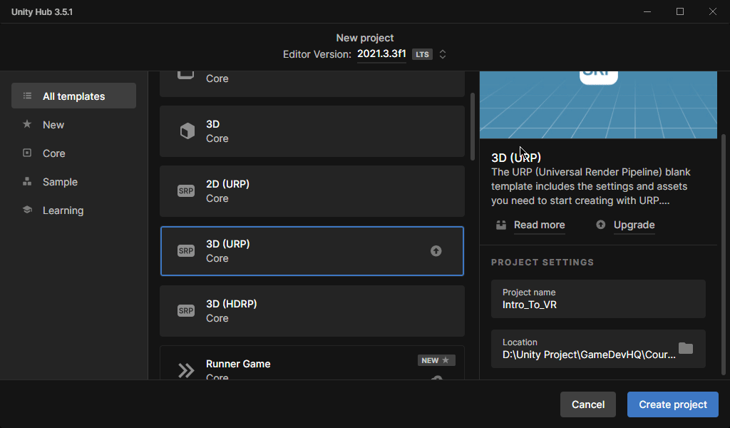730x428 pixels.
Task: Click the folder icon beside the Location field
Action: click(x=686, y=348)
